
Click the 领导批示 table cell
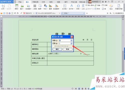click(x=39, y=63)
